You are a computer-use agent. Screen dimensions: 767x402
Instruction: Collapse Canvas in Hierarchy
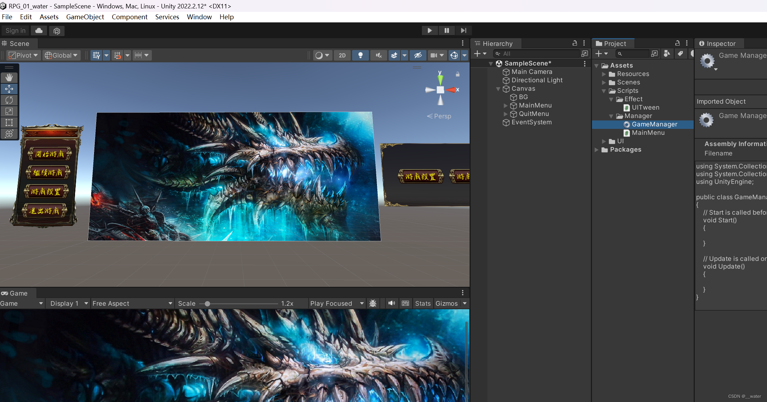pyautogui.click(x=498, y=89)
